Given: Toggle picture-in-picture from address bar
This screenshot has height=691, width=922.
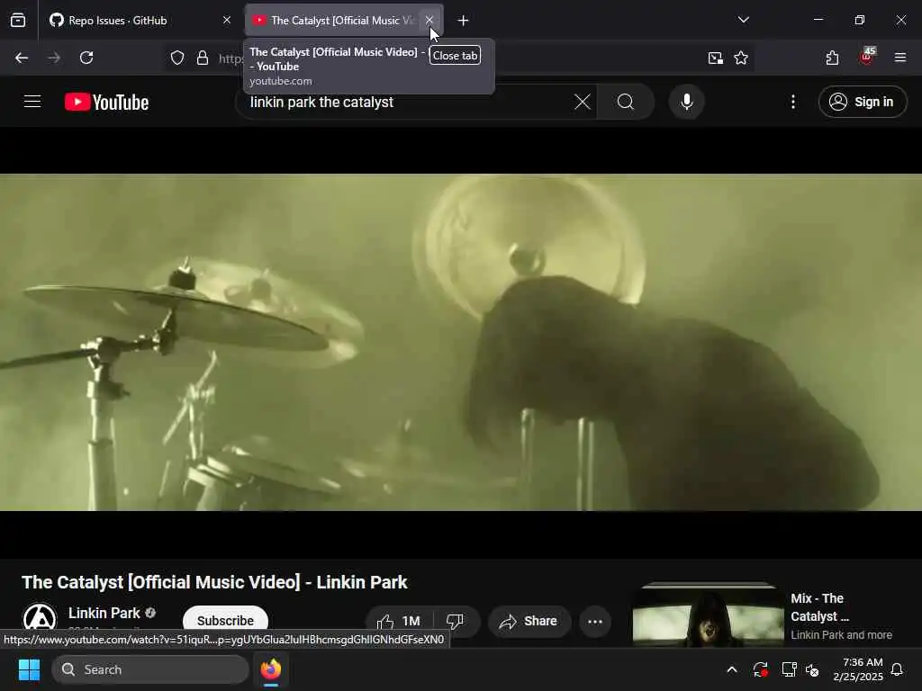Looking at the screenshot, I should point(715,58).
